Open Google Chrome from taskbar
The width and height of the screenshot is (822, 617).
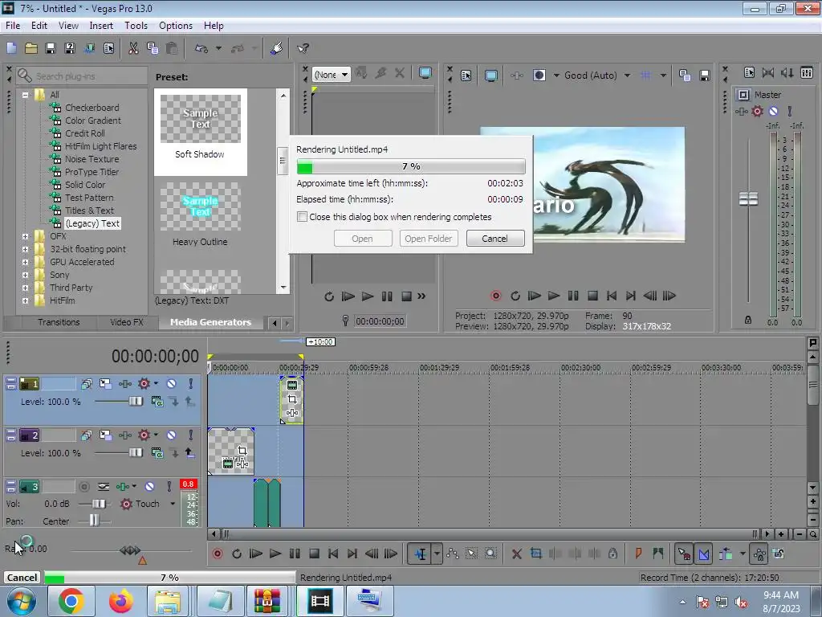tap(71, 601)
